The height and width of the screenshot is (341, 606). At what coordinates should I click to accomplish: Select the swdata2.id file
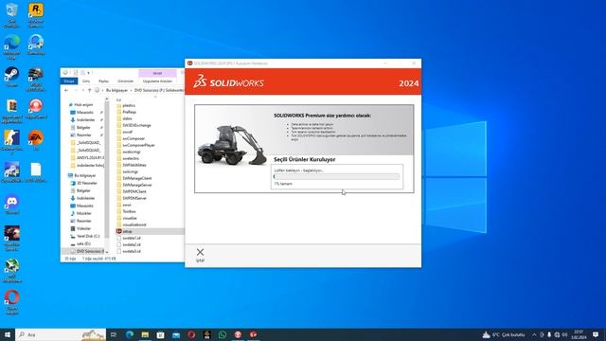[132, 244]
